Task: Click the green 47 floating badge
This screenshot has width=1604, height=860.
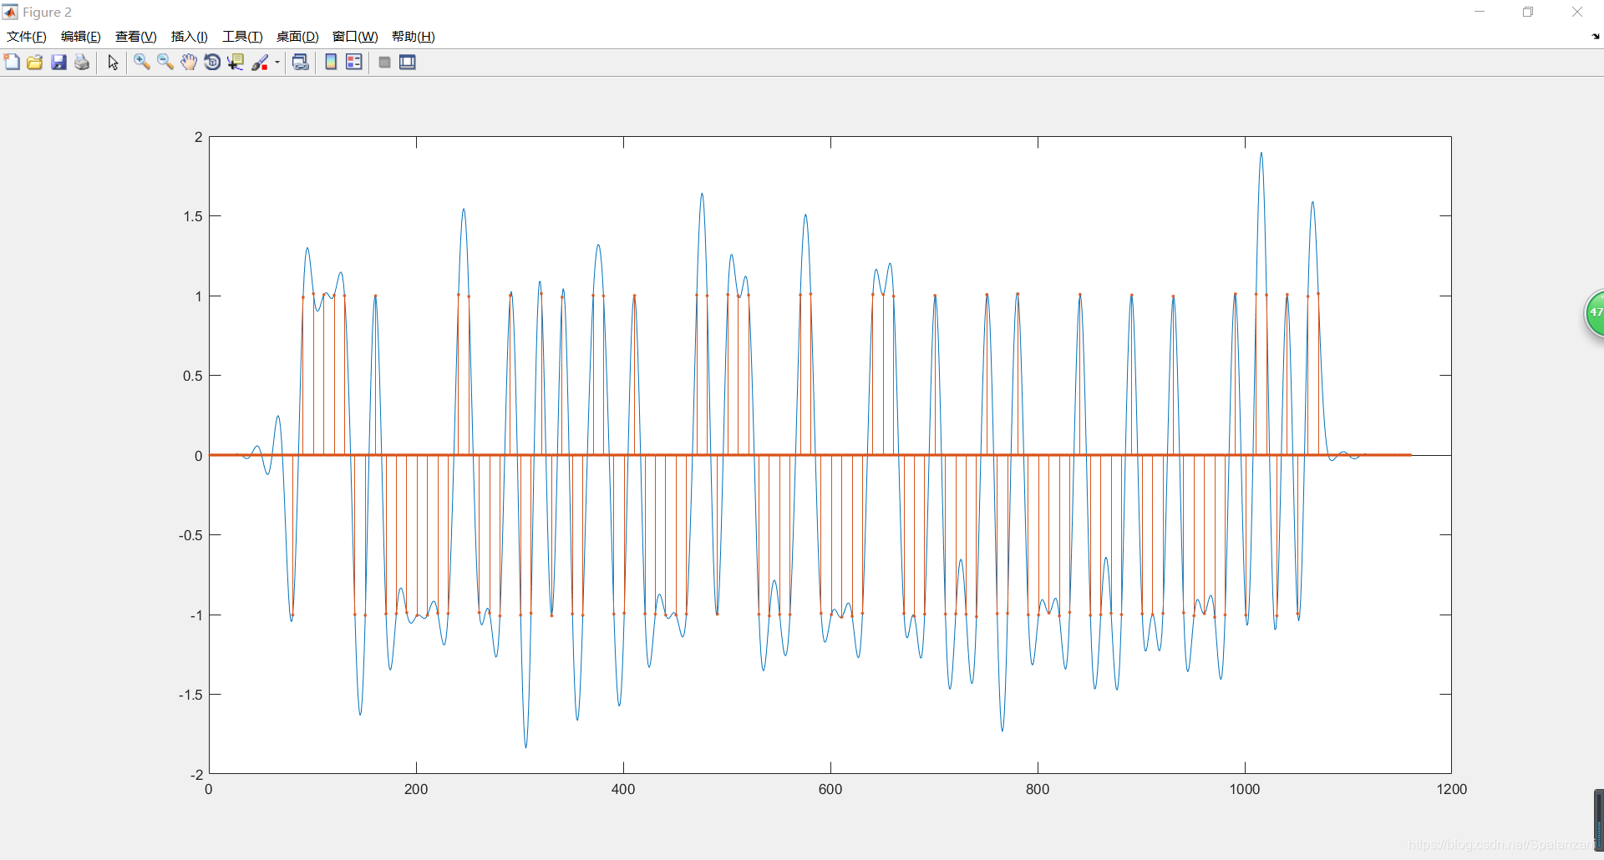Action: [1595, 313]
